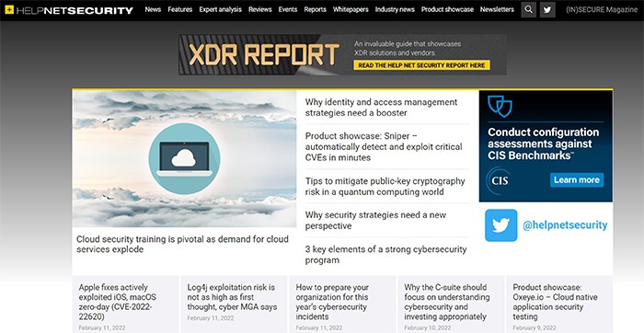Screen dimensions: 644x333
Task: Open public-key cryptography quantum computing article
Action: pos(385,187)
